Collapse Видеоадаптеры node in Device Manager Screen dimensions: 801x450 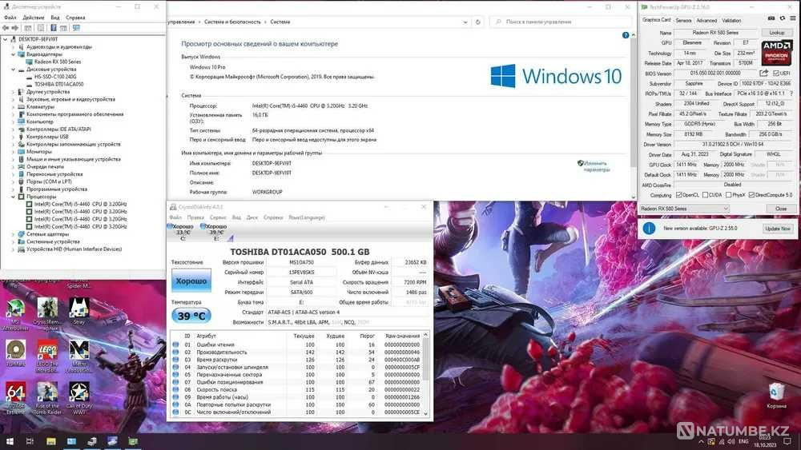[14, 54]
